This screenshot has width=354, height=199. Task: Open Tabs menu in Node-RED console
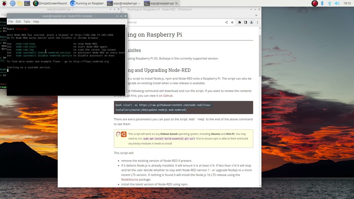tap(27, 22)
